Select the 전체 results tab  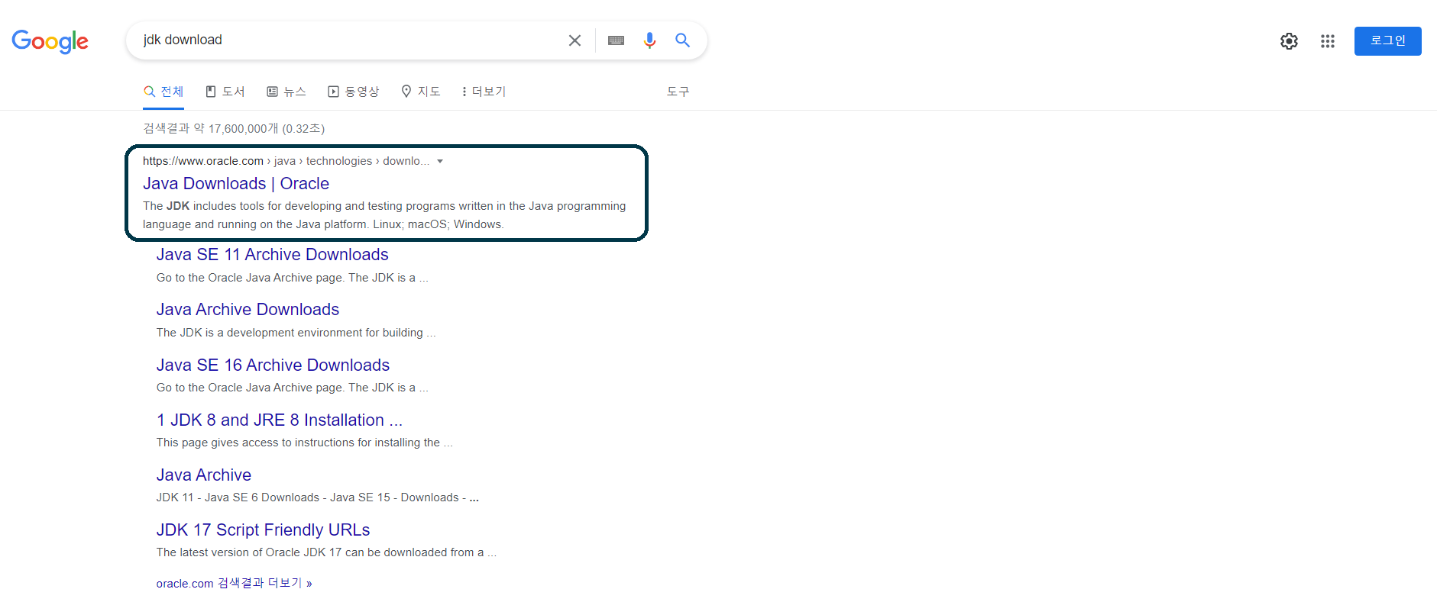pyautogui.click(x=163, y=92)
